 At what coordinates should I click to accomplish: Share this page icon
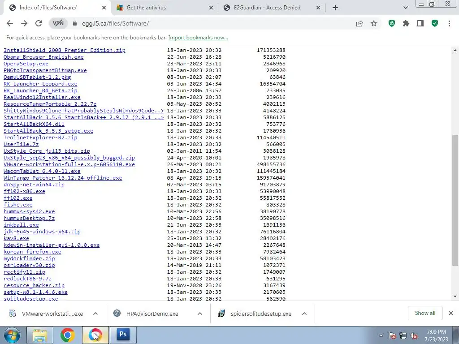coord(359,23)
